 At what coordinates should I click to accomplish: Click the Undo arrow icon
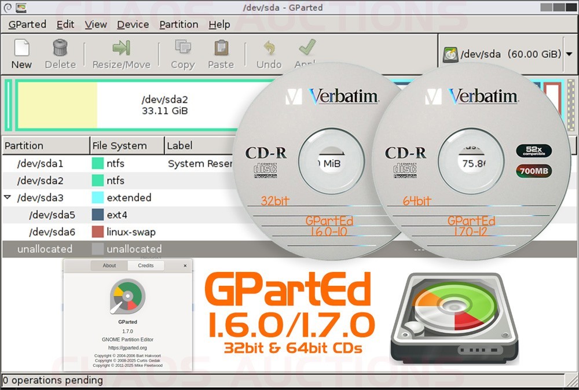(x=269, y=48)
